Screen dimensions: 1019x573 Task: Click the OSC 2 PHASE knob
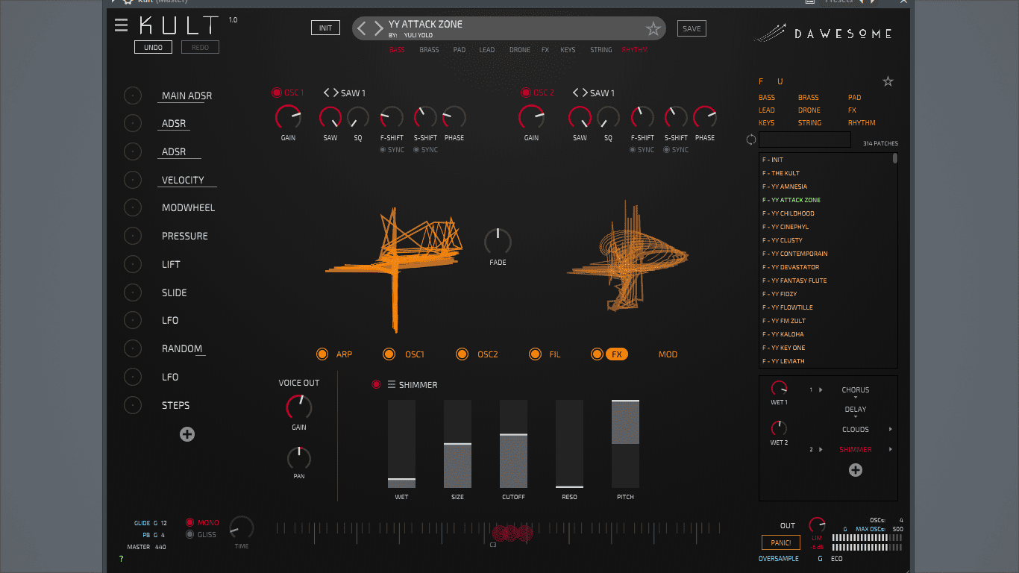click(x=704, y=117)
